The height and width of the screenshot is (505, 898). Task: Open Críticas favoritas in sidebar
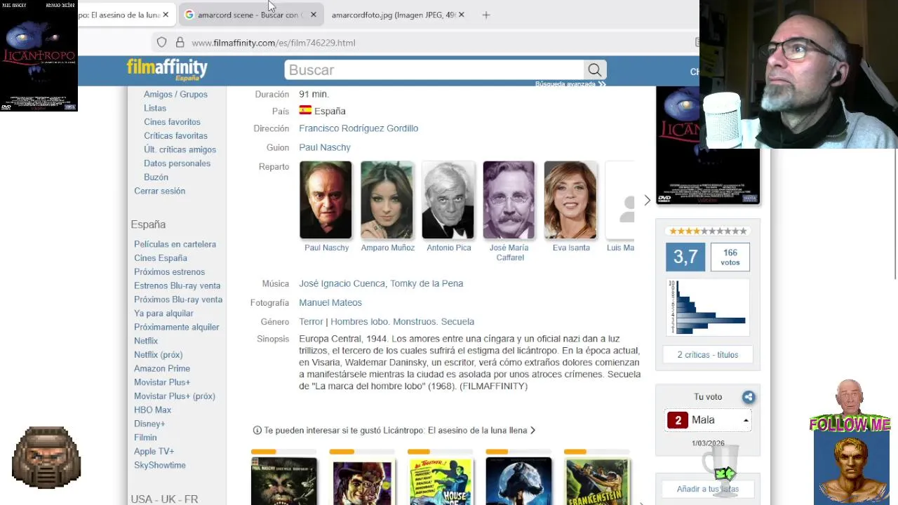[x=175, y=135]
